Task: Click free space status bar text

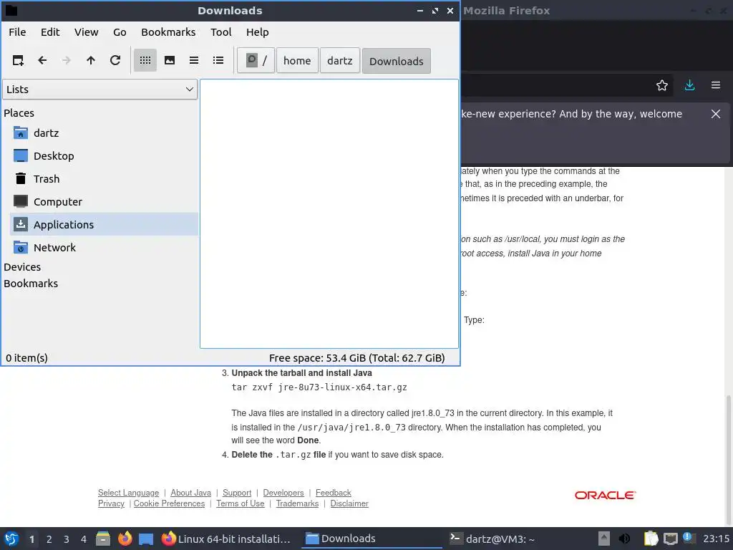Action: pyautogui.click(x=356, y=358)
